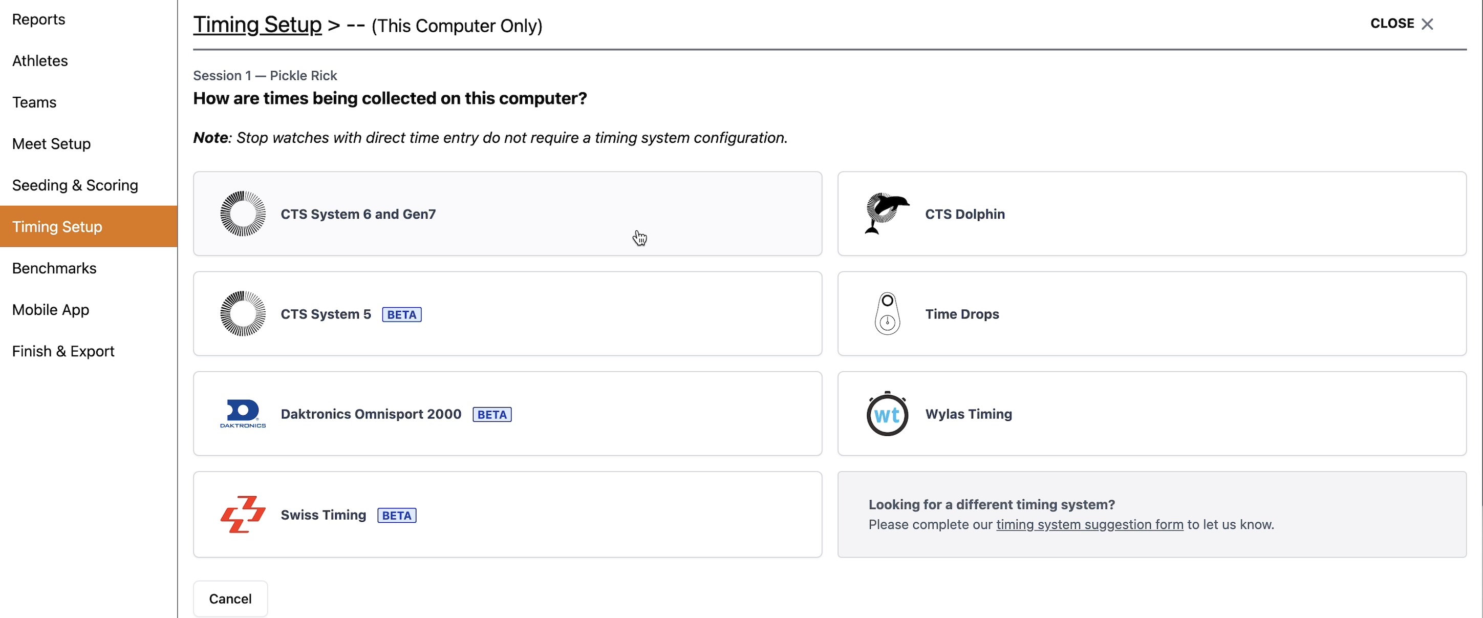Click the CTS System 6 circular logo icon

point(243,214)
